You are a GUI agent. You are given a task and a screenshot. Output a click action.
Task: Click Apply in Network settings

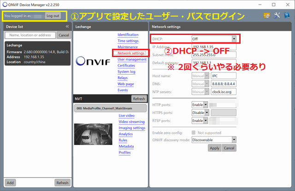coord(214,148)
